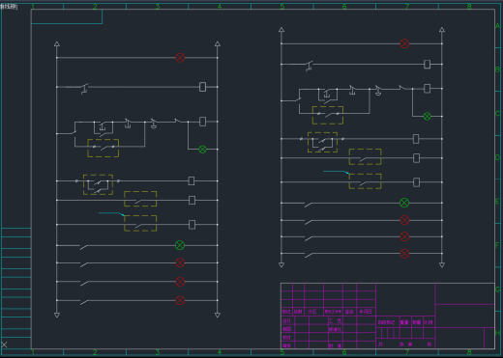The image size is (503, 358).
Task: Select zone letter G on the right border
Action: pos(498,289)
